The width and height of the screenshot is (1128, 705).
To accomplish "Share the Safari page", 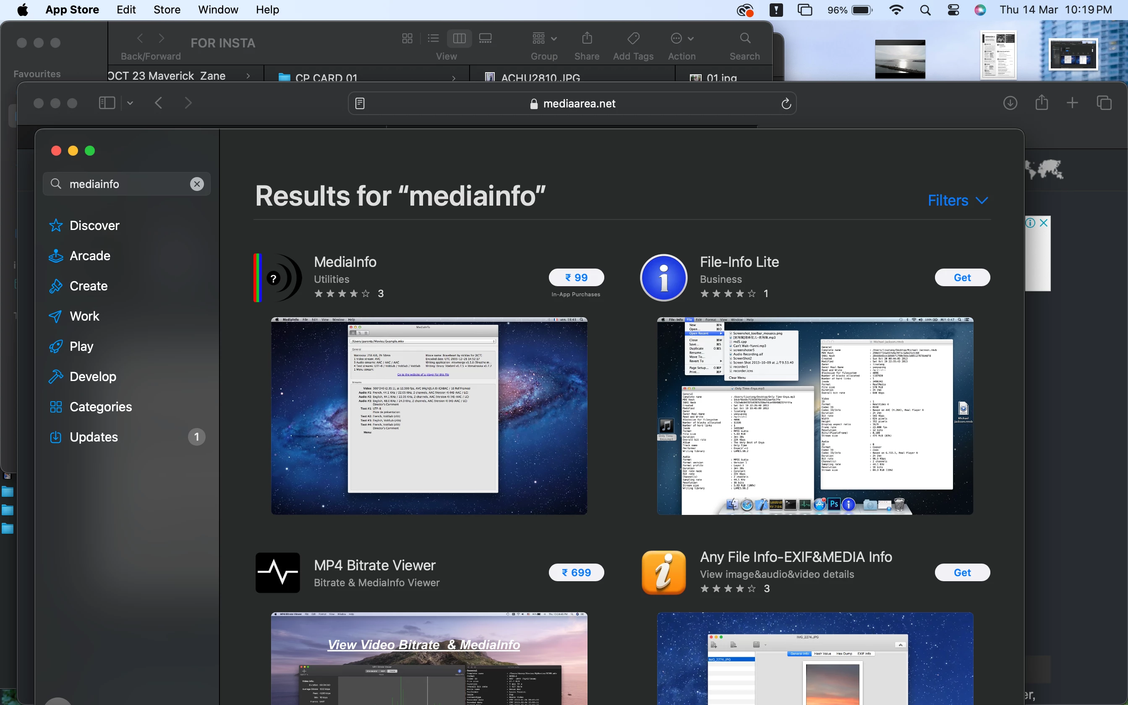I will coord(1041,102).
